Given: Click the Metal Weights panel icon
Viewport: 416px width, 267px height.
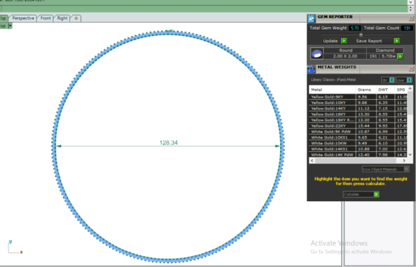Looking at the screenshot, I should 311,69.
